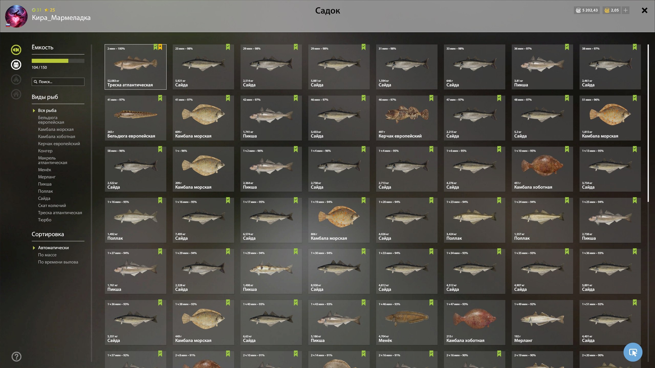Filter by Камбала морская species
This screenshot has width=655, height=368.
tap(56, 129)
